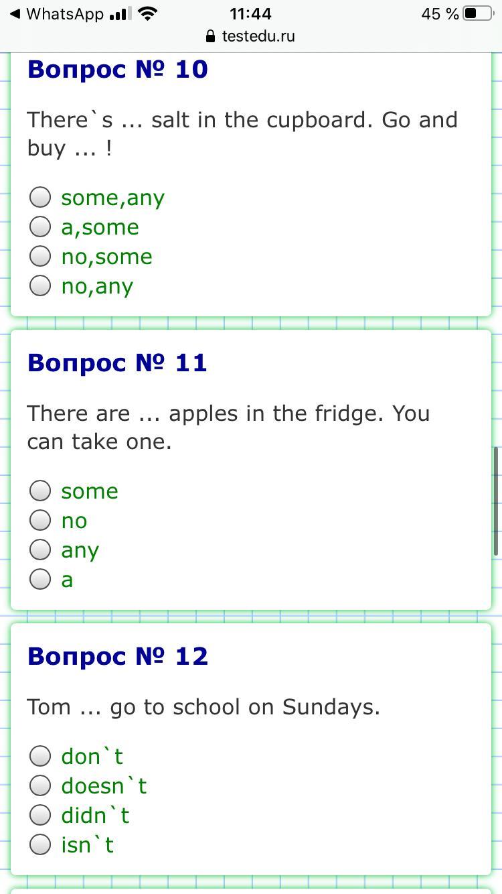The width and height of the screenshot is (502, 894).
Task: Click the page scrollbar on right edge
Action: pyautogui.click(x=496, y=501)
